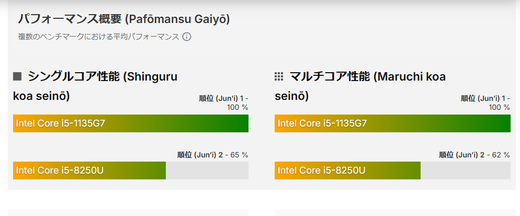520x216 pixels.
Task: Click the gray unfilled part of single-core i5-8250U bar
Action: pyautogui.click(x=207, y=170)
